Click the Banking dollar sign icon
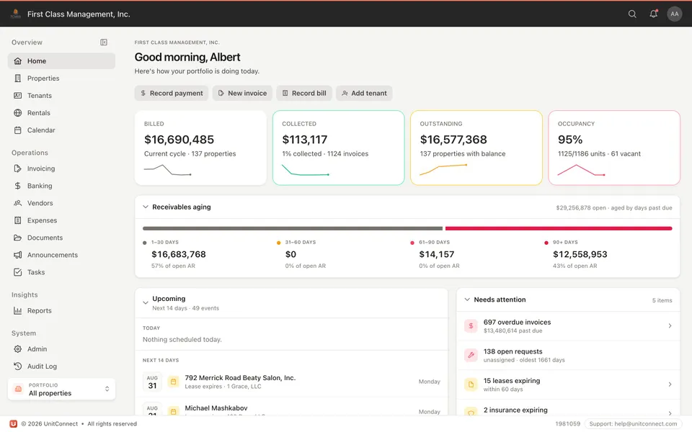 coord(17,186)
